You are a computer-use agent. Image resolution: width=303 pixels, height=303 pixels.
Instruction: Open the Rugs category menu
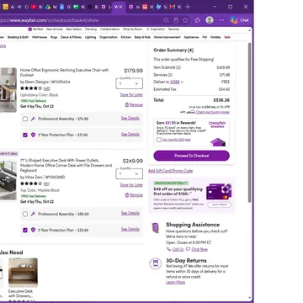[x=54, y=37]
